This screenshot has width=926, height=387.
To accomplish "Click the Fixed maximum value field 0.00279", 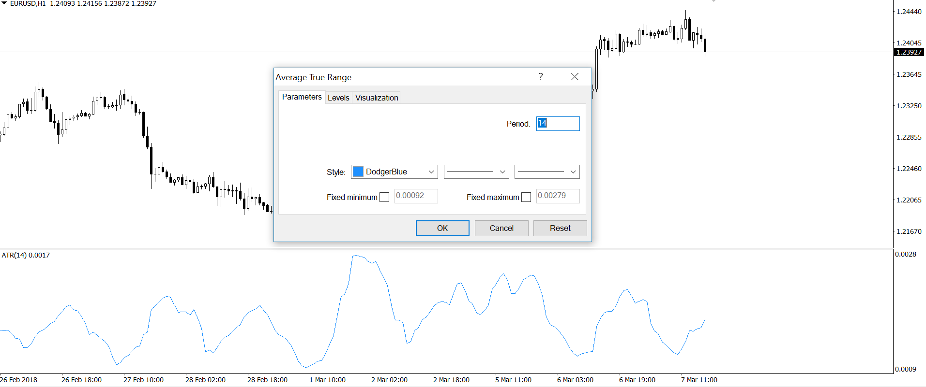I will (x=558, y=196).
